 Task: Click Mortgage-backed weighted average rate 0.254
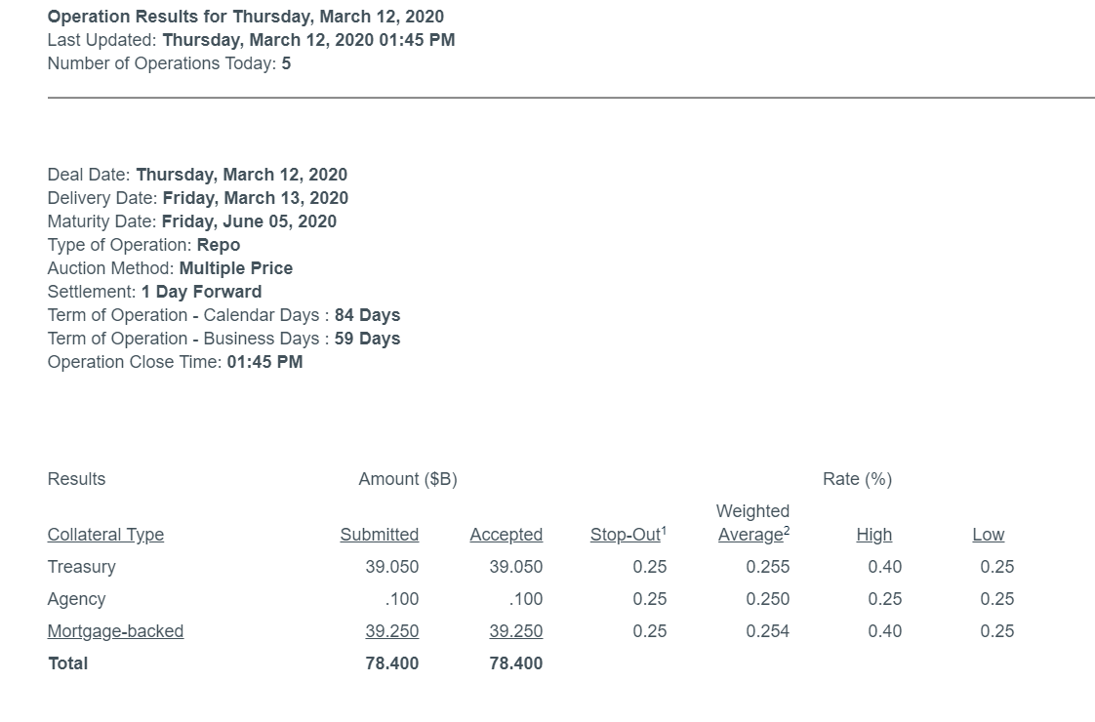[767, 631]
